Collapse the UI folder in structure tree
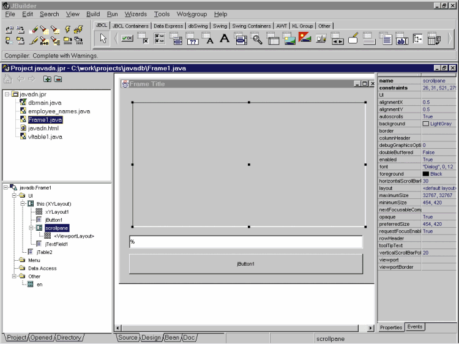 pyautogui.click(x=13, y=196)
